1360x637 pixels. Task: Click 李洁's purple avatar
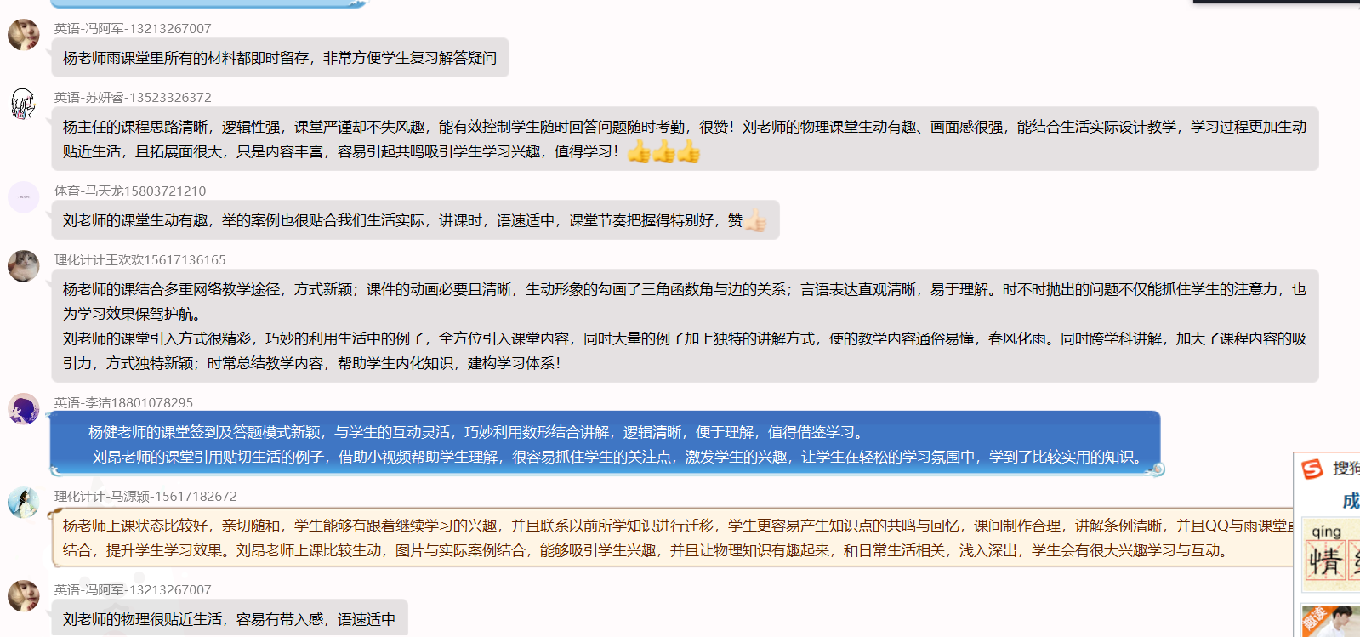24,409
